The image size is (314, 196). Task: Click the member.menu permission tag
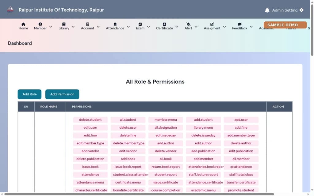[x=166, y=120]
